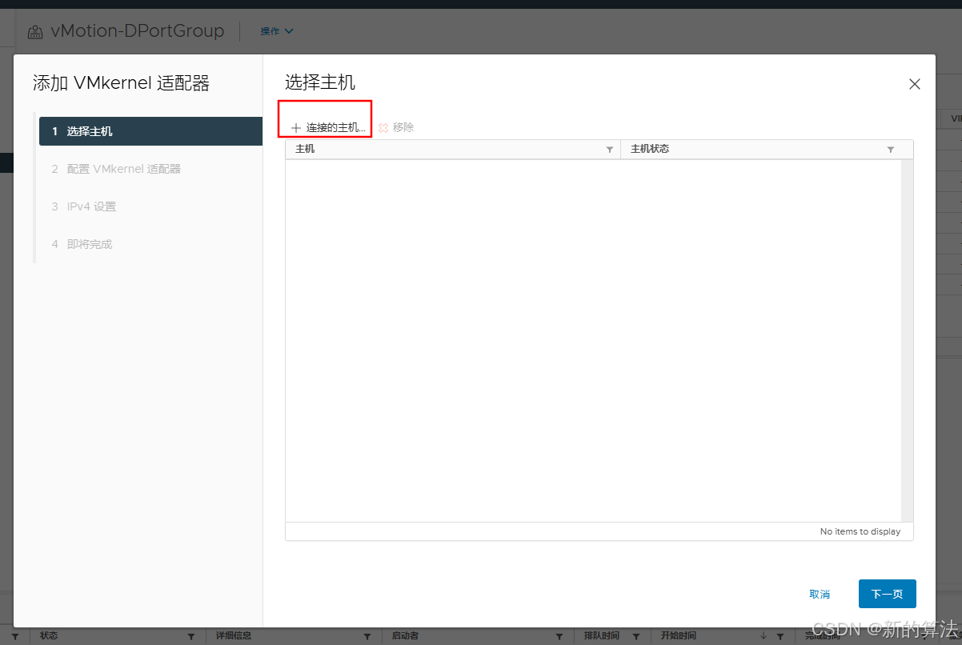Close the add VMkernel adapter dialog
This screenshot has width=962, height=645.
point(915,84)
